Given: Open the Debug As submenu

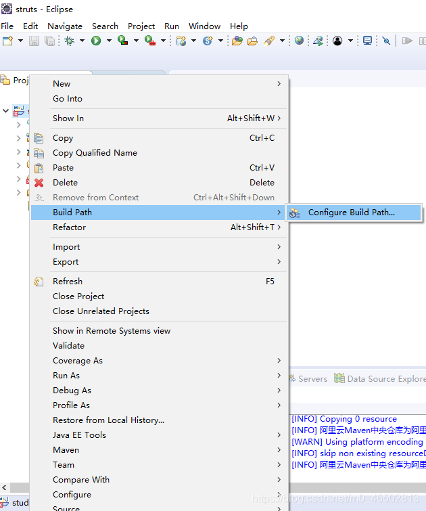Looking at the screenshot, I should [x=159, y=391].
